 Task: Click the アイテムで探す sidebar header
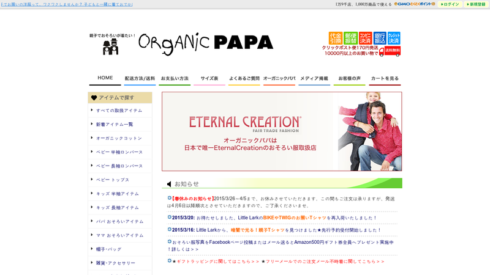pyautogui.click(x=120, y=98)
